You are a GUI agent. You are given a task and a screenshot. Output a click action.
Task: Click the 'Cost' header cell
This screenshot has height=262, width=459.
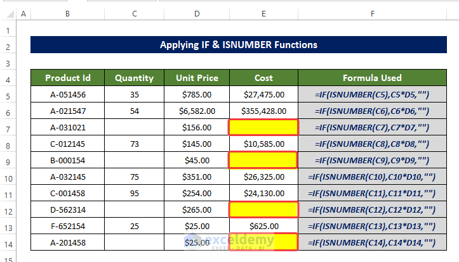coord(263,78)
